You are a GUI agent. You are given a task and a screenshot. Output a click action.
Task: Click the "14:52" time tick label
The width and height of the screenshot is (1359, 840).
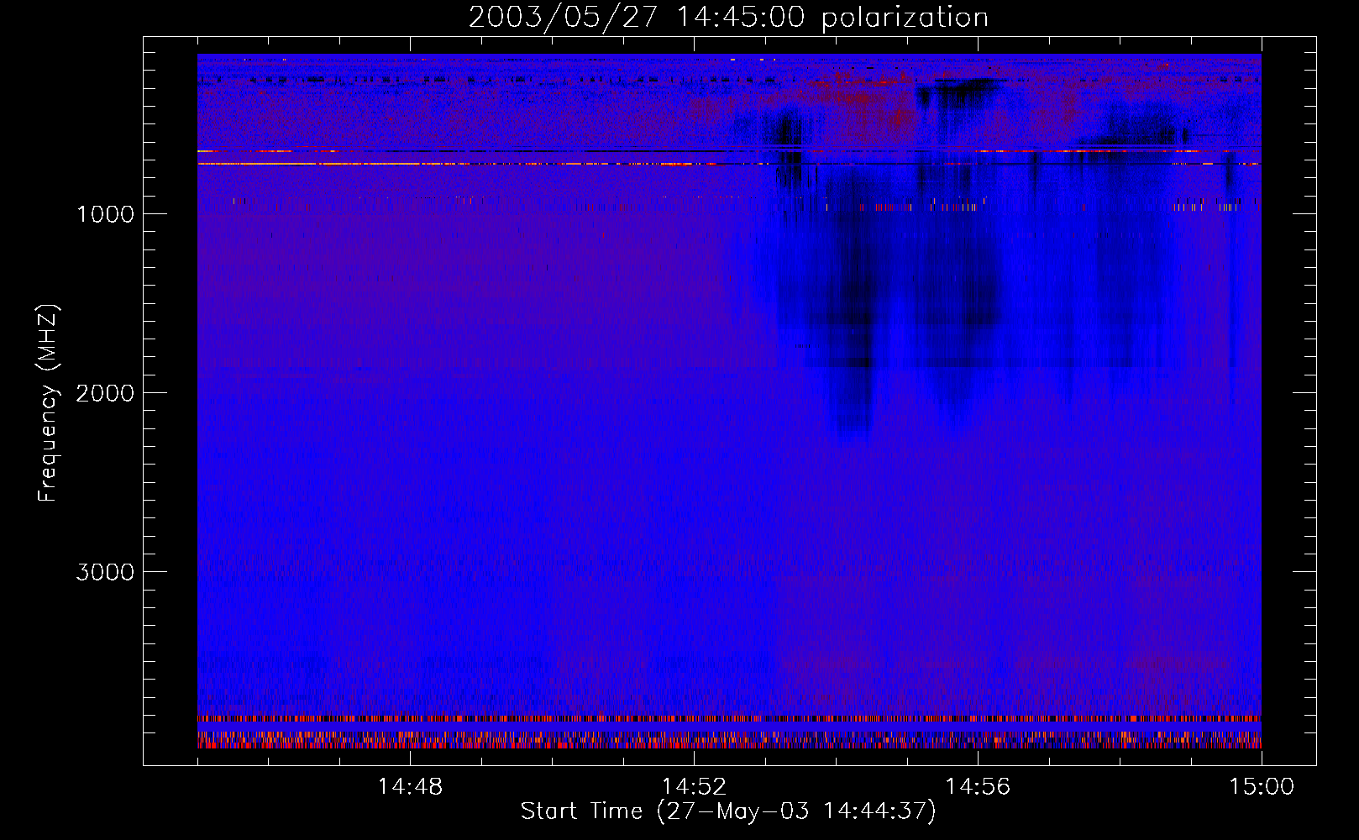click(x=694, y=787)
